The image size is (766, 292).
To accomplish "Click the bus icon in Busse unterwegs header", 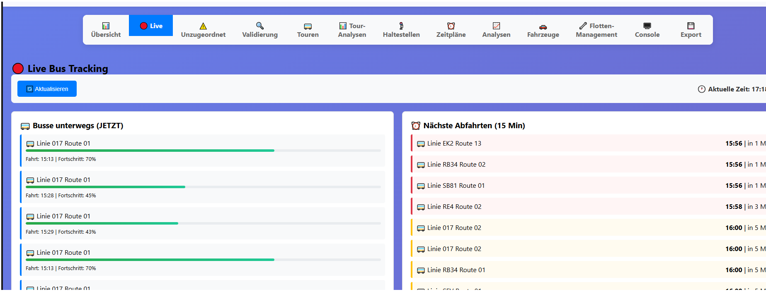I will 25,126.
